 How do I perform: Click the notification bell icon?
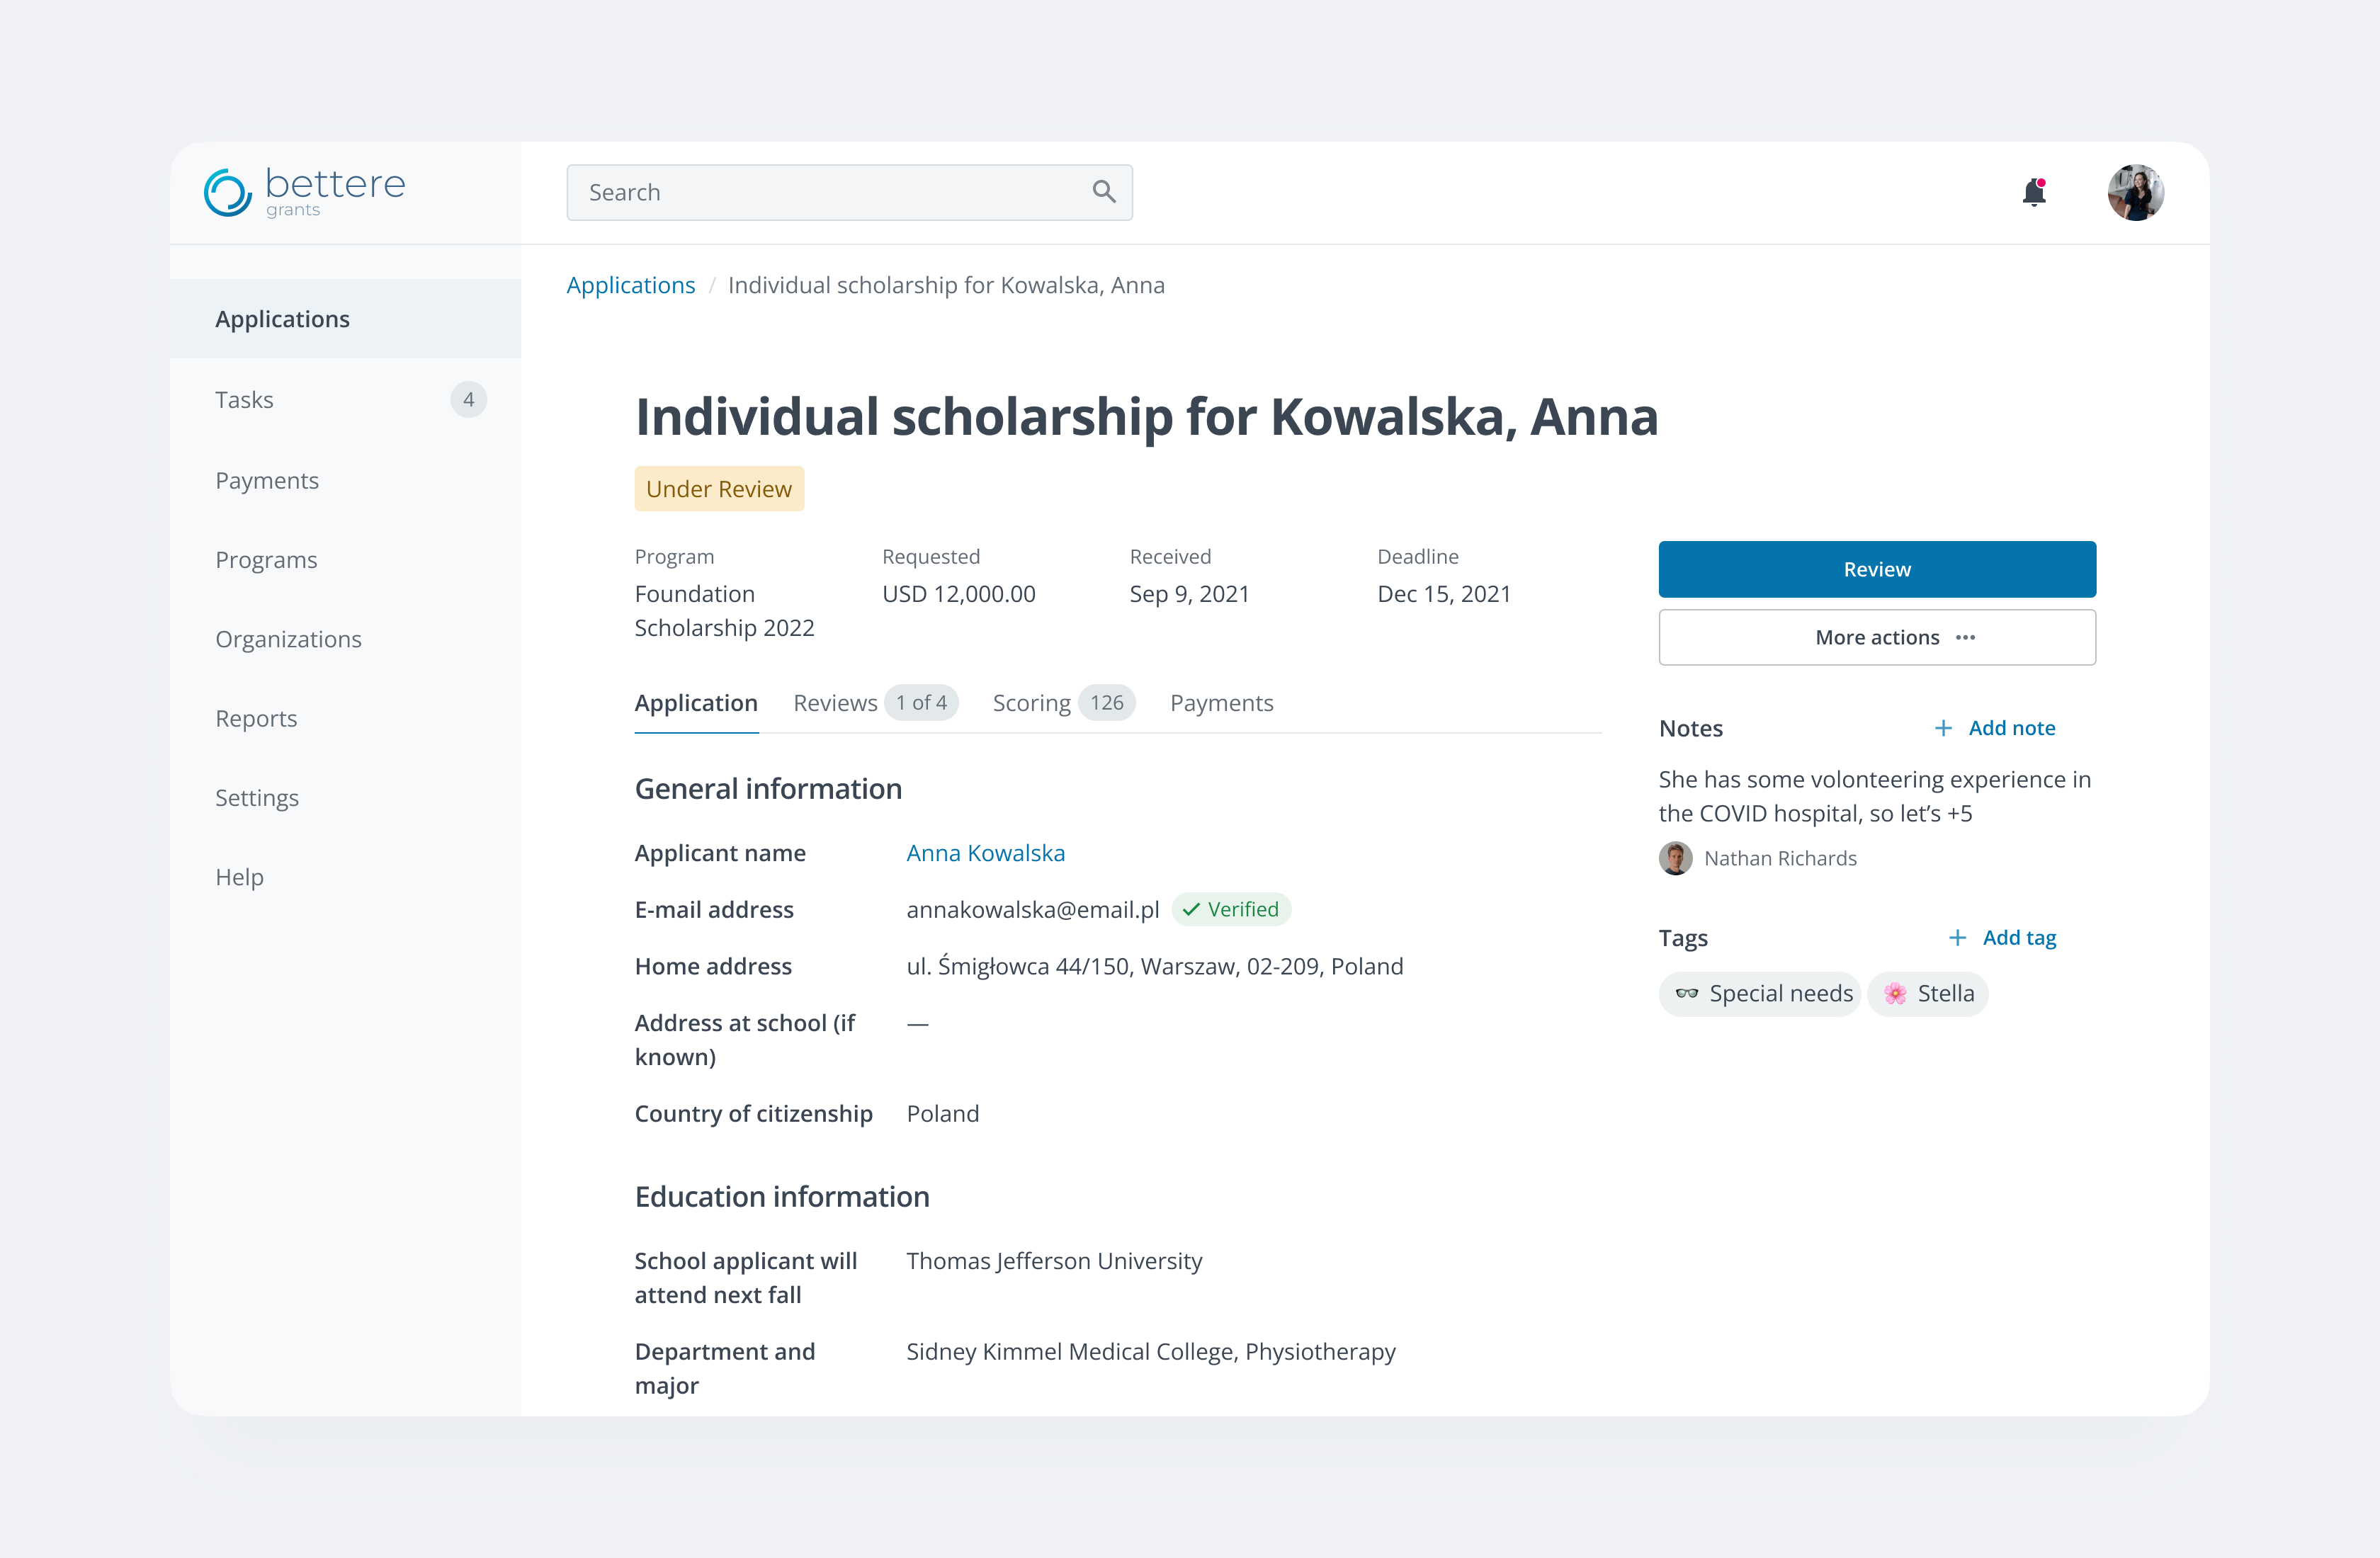point(2034,192)
